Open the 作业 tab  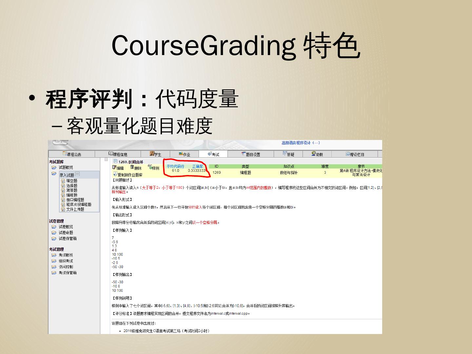[x=185, y=154]
